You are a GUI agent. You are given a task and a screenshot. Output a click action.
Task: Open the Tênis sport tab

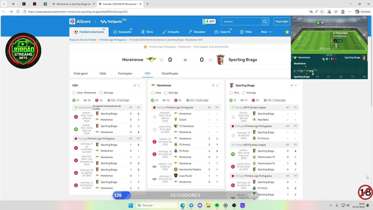[147, 32]
